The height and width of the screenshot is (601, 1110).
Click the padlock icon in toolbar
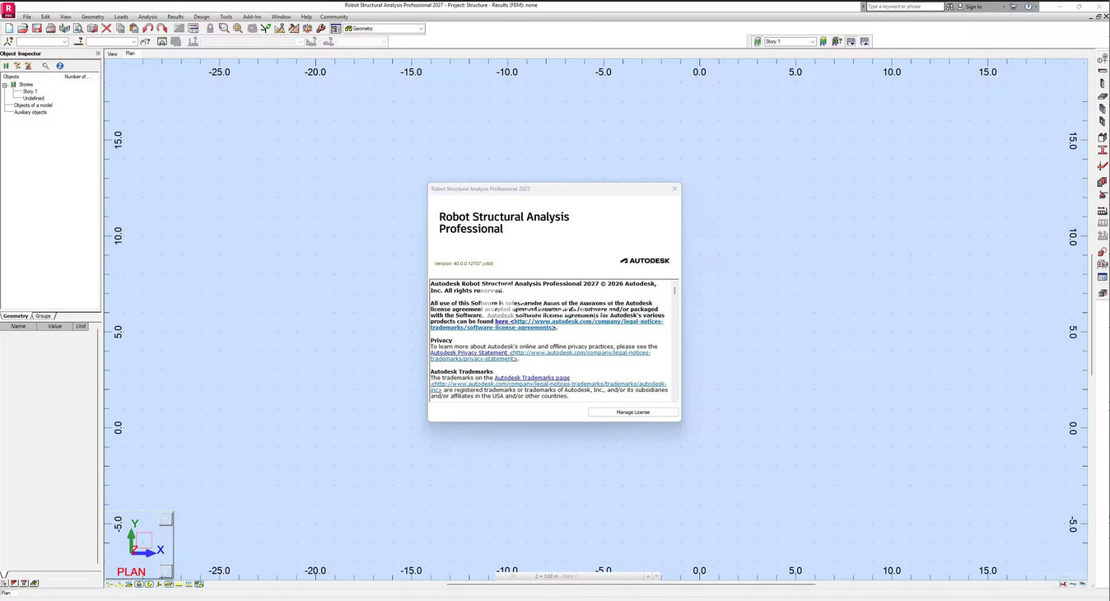(210, 29)
